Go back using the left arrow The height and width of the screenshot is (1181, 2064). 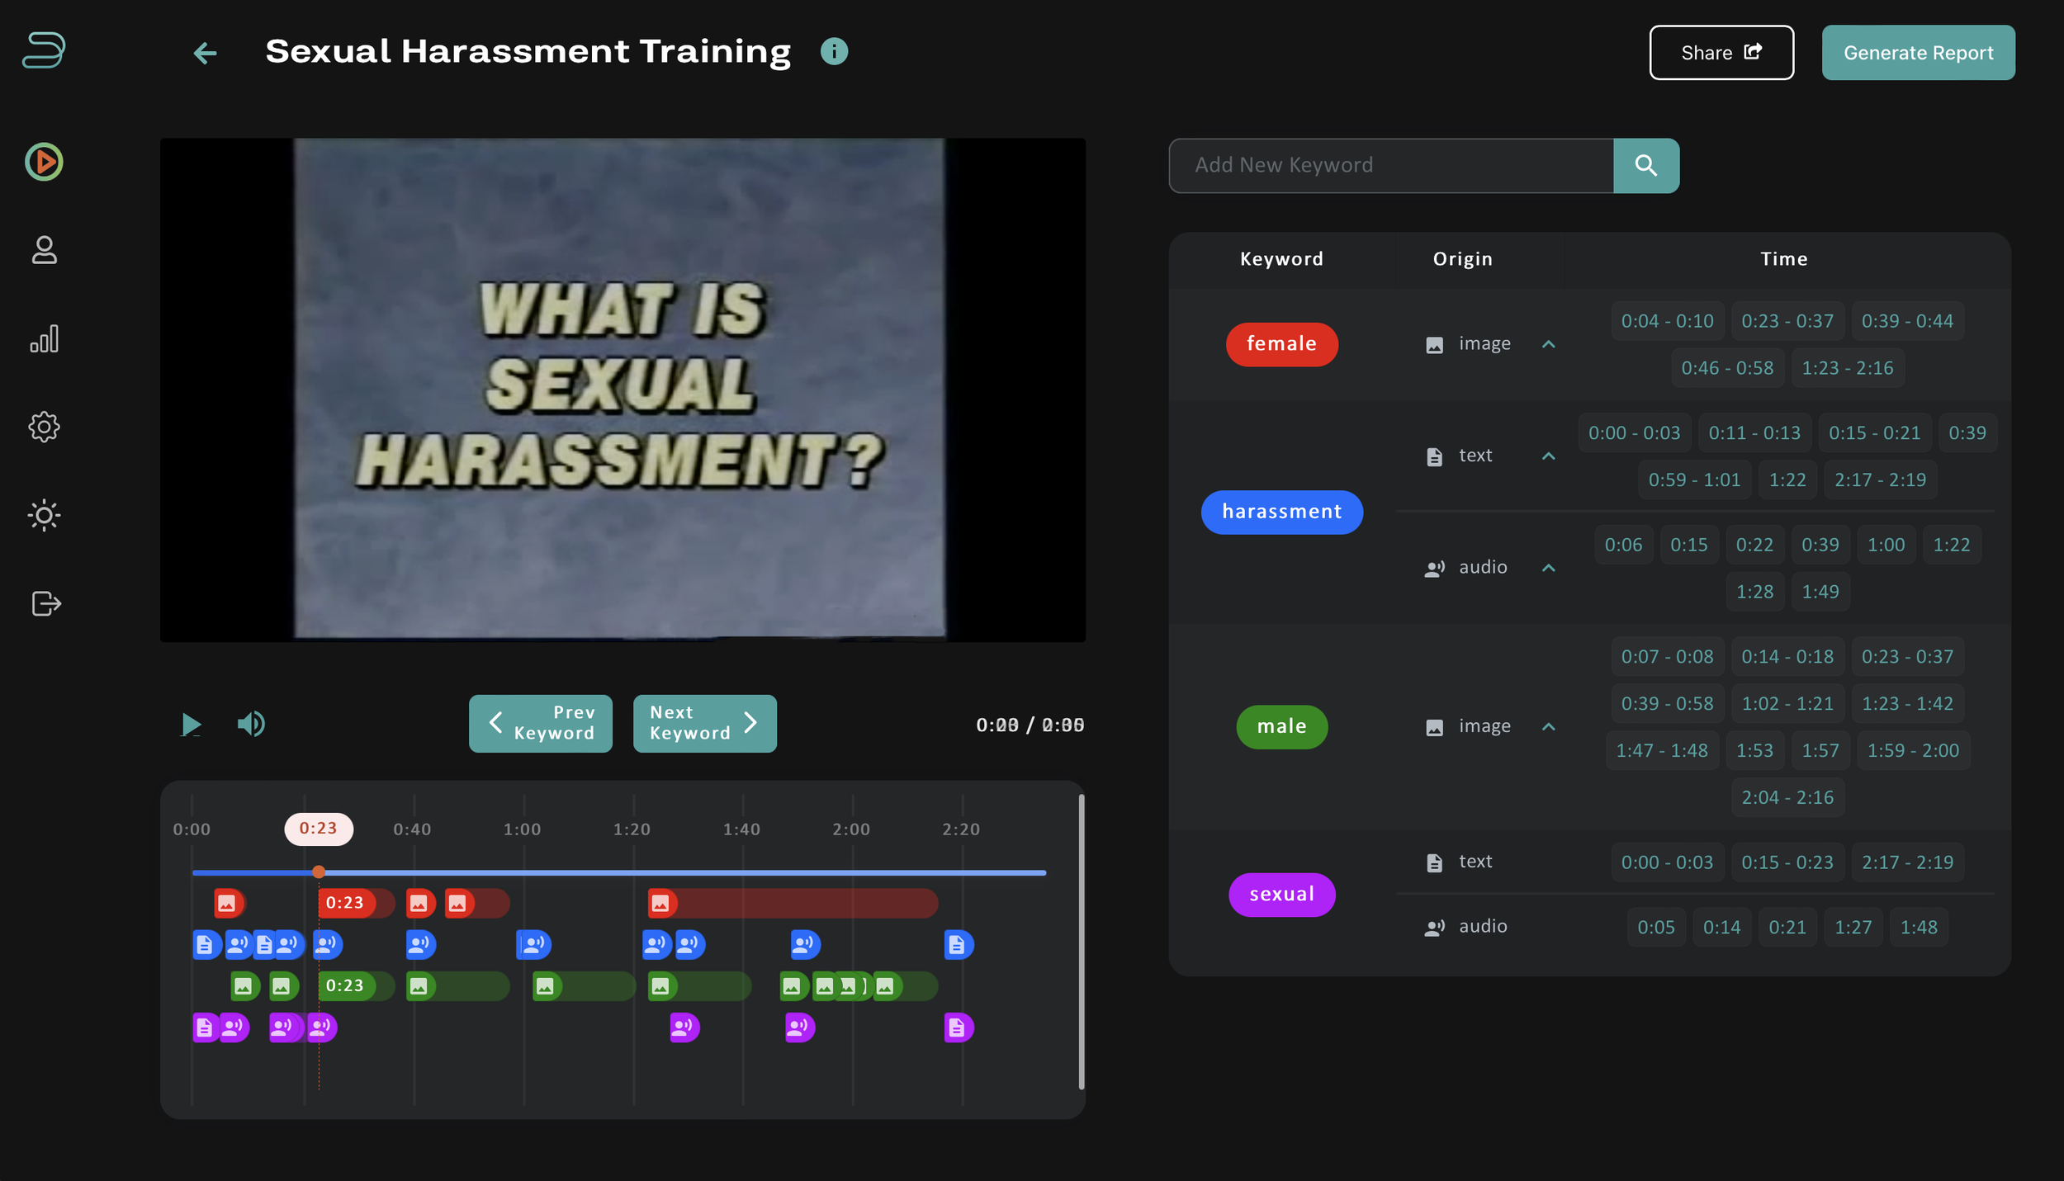[205, 53]
